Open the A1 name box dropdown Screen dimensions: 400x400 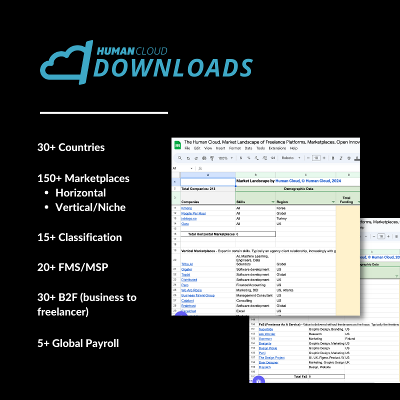coord(191,168)
